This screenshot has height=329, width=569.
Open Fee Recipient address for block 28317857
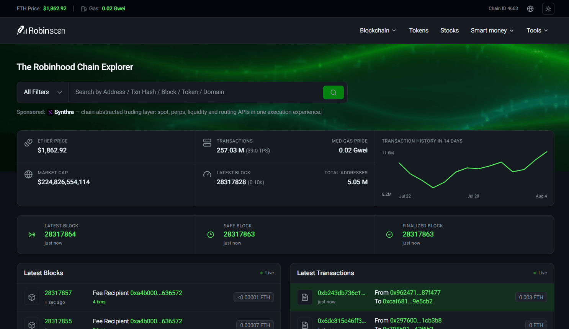coord(156,293)
